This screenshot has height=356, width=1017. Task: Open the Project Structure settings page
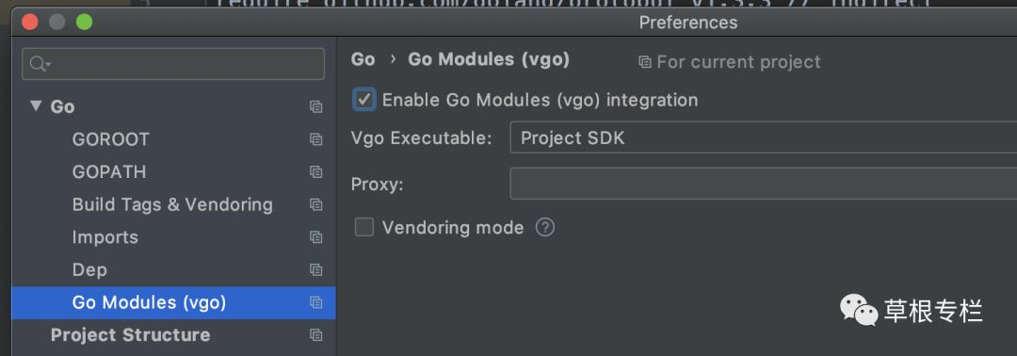[x=130, y=335]
